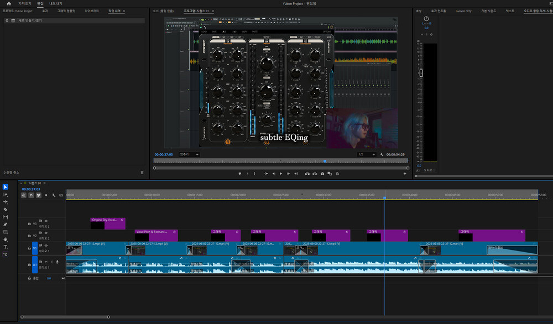
Task: Select the Razor tool in the toolbar
Action: (x=6, y=210)
